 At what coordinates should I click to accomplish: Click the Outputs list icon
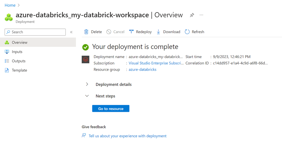tap(7, 61)
